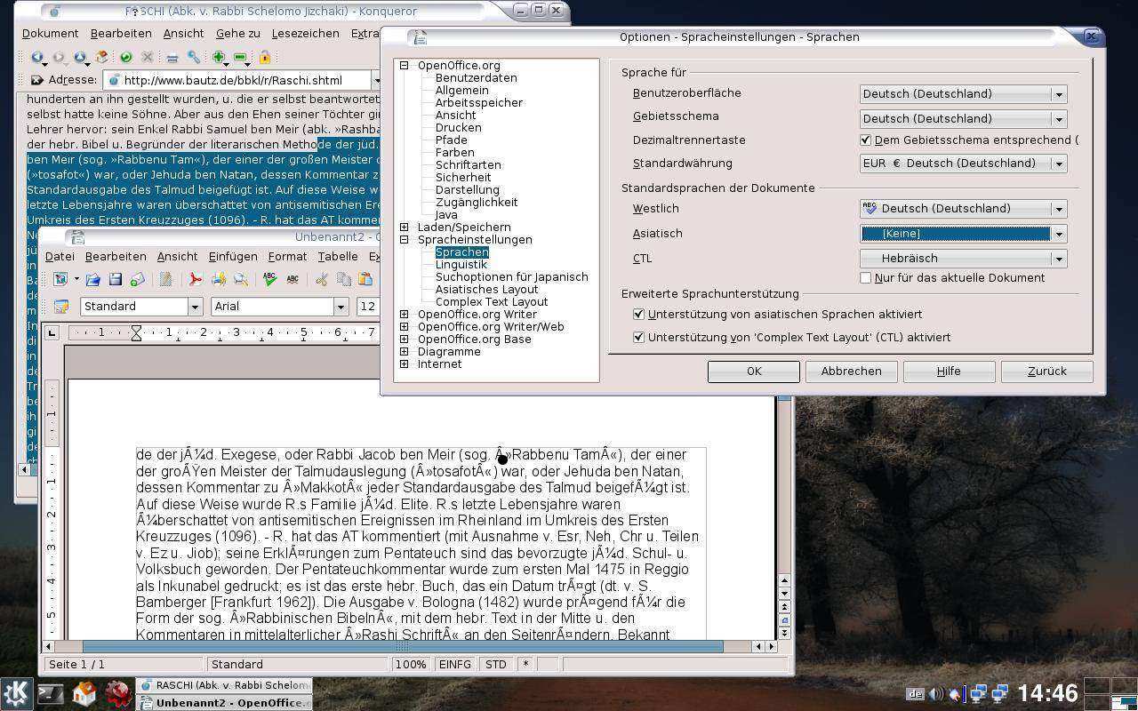The width and height of the screenshot is (1138, 711).
Task: Click the send document as e-mail icon
Action: pyautogui.click(x=137, y=279)
